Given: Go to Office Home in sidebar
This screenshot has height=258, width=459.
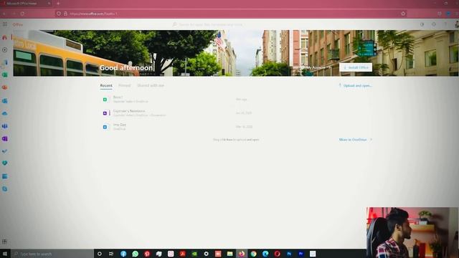Looking at the screenshot, I should tap(5, 37).
